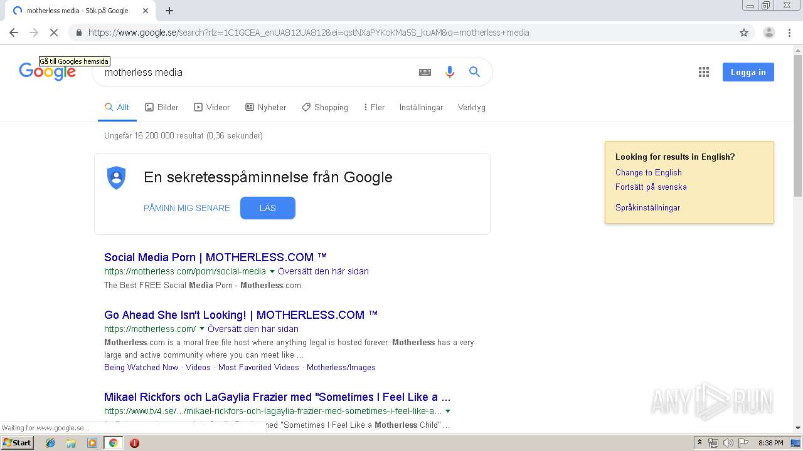Expand dropdown arrow beside the tv4.se URL
803x451 pixels.
448,412
